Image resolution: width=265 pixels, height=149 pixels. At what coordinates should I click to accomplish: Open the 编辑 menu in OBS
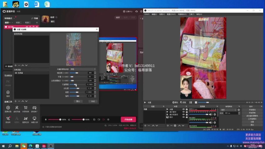(154, 14)
